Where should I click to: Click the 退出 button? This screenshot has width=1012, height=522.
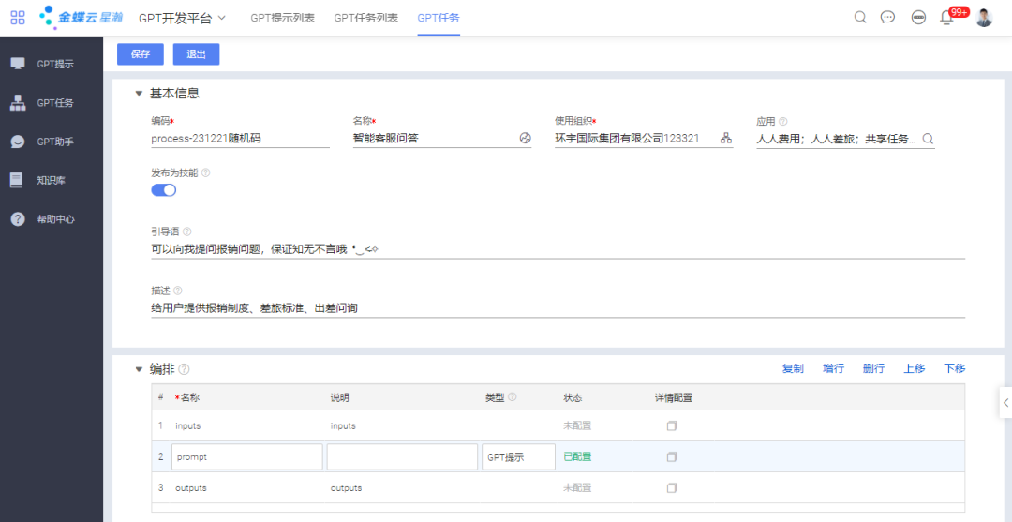coord(196,55)
